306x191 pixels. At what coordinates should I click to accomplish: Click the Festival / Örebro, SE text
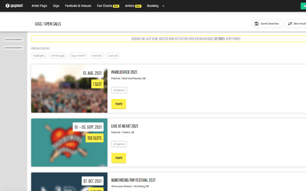pos(123,132)
